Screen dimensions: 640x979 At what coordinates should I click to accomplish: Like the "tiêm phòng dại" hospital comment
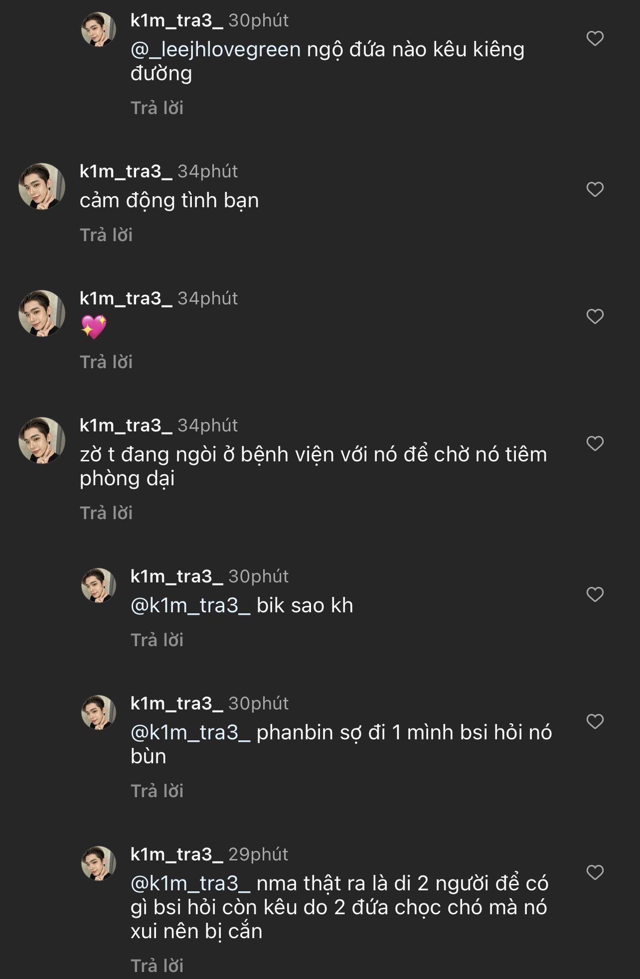595,443
